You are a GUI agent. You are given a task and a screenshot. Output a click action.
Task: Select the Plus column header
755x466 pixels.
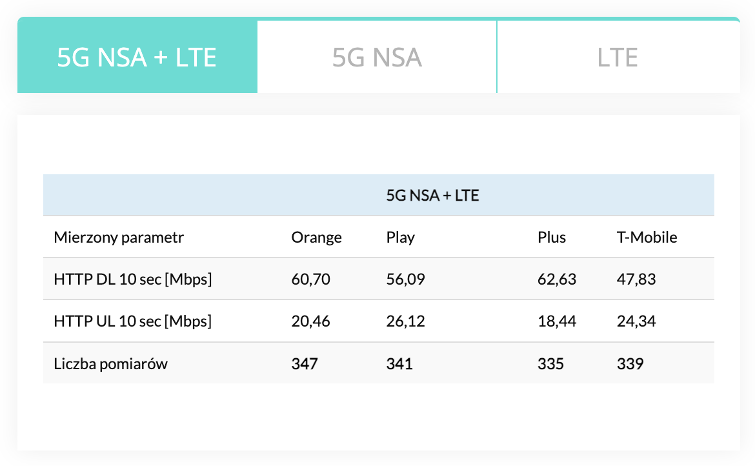tap(551, 238)
